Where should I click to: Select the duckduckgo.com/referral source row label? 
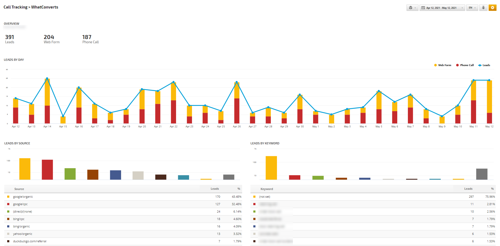pos(30,241)
